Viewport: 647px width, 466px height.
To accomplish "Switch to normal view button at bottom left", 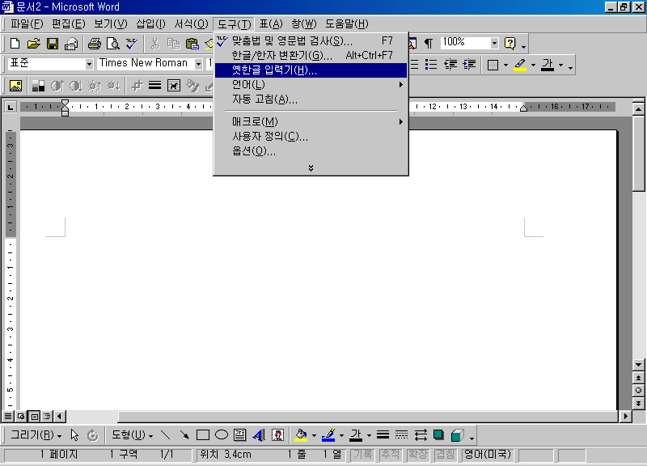I will pyautogui.click(x=8, y=416).
